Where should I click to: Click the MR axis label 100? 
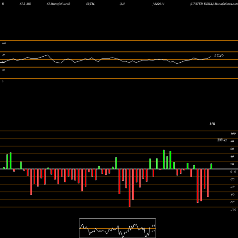coord(233,134)
